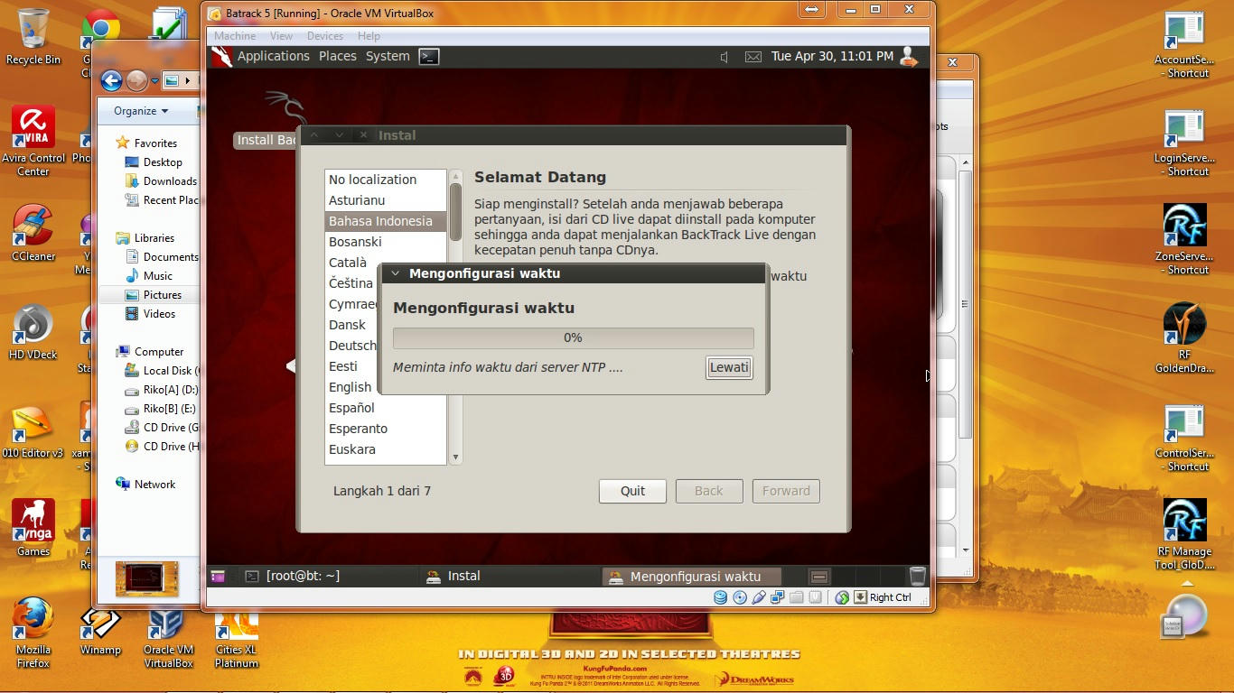Open terminal launcher icon in GNOME panel
Viewport: 1234px width, 693px height.
429,56
